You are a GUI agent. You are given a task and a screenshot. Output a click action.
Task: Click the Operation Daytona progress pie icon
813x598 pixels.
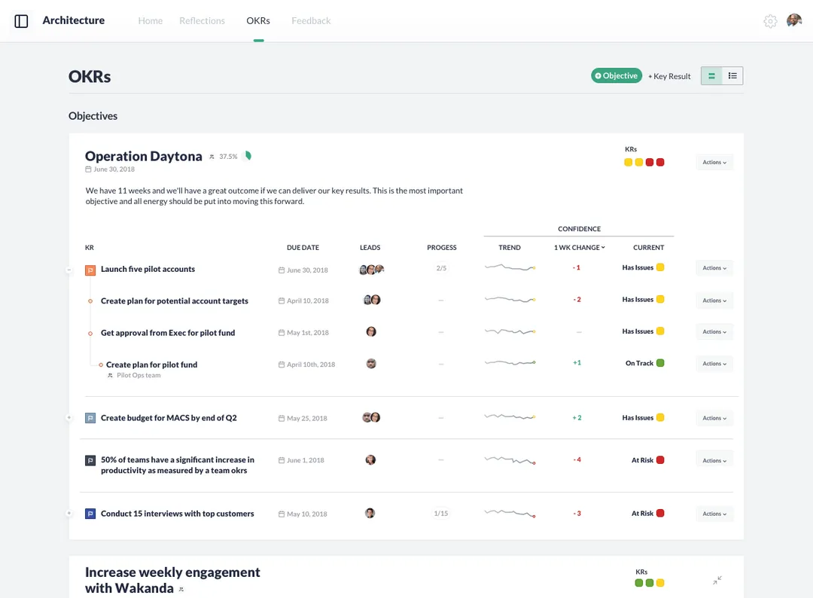click(248, 156)
